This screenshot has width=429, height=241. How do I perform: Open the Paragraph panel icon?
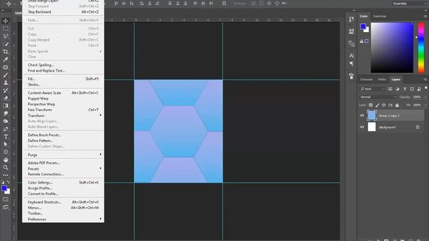[x=351, y=64]
